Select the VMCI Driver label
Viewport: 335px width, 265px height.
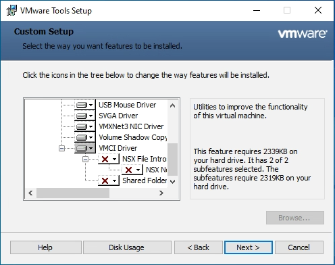click(x=118, y=148)
